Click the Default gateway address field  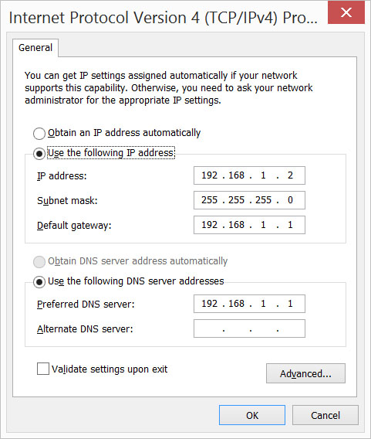[x=249, y=225]
